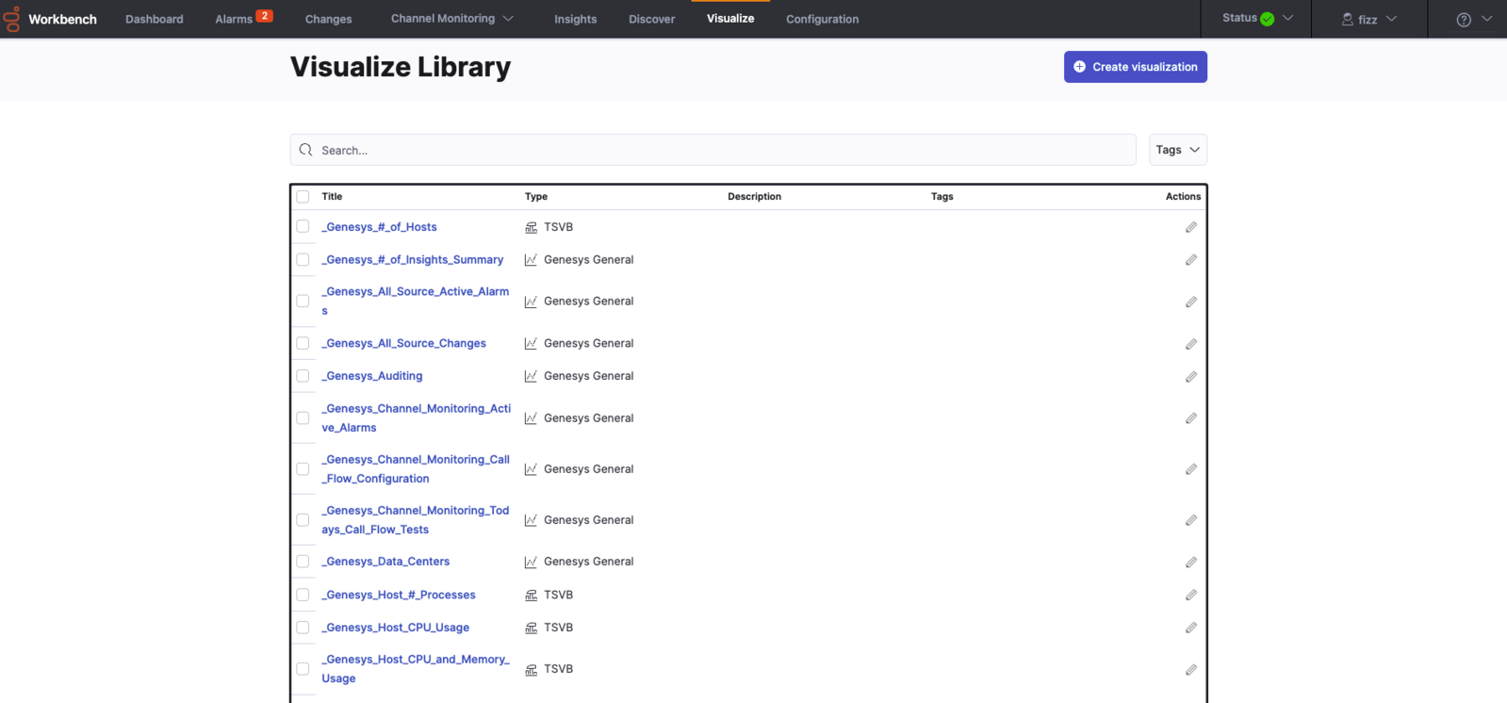Image resolution: width=1507 pixels, height=703 pixels.
Task: Switch to the Discover tab
Action: (652, 19)
